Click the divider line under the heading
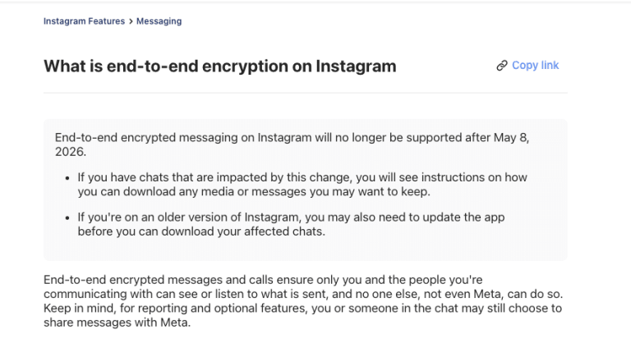 pos(305,93)
